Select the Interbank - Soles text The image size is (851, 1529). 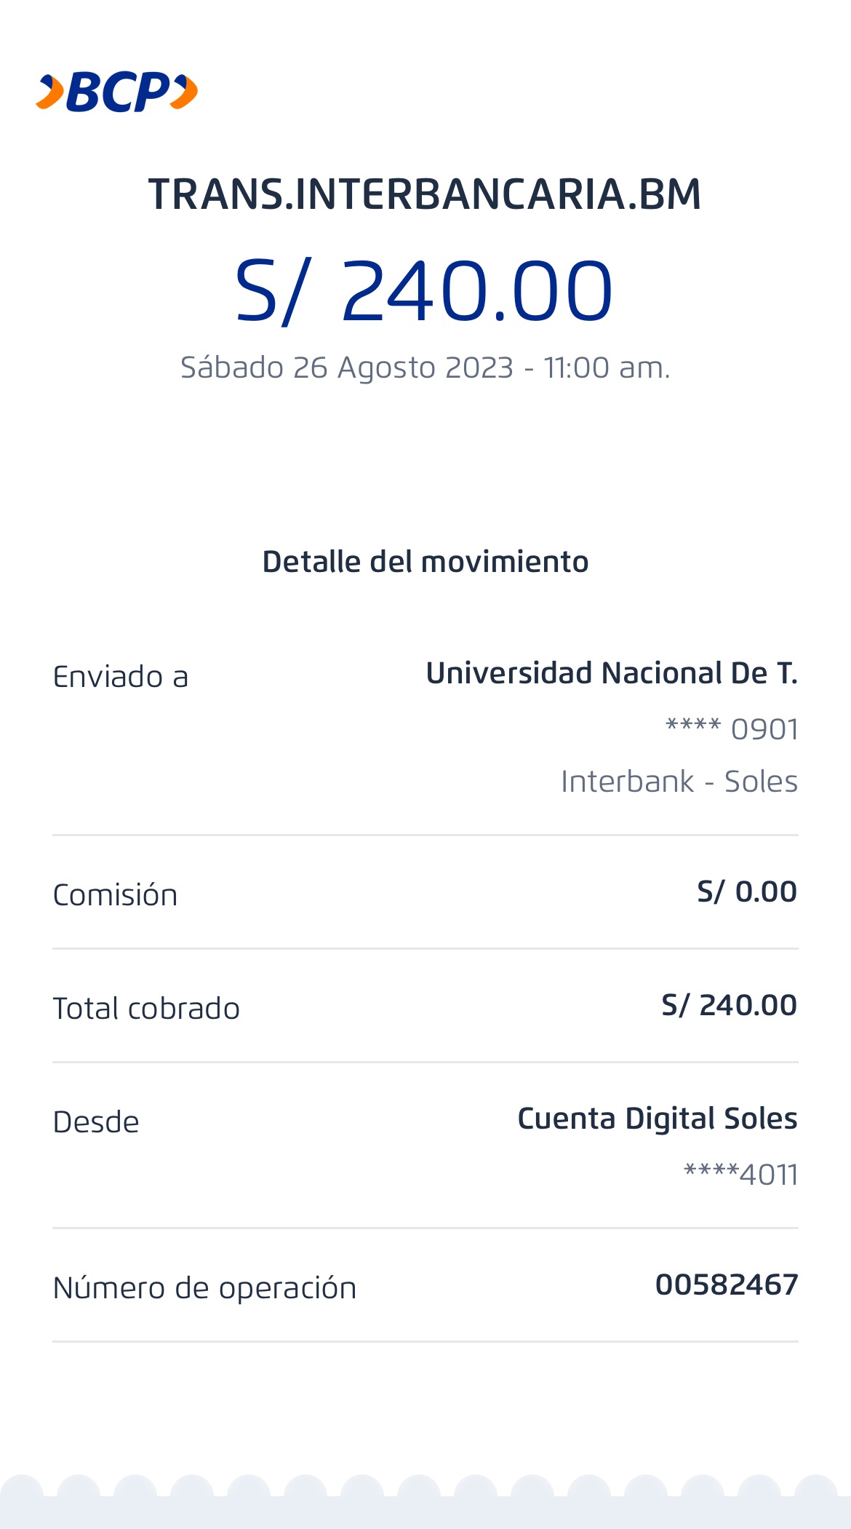(x=679, y=782)
